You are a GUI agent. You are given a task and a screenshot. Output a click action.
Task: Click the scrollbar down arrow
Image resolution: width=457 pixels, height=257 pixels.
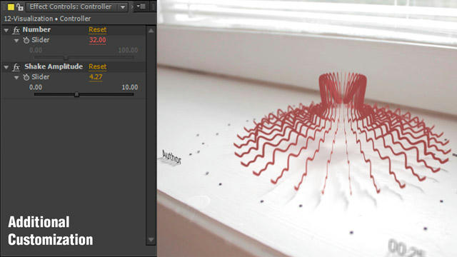point(151,240)
